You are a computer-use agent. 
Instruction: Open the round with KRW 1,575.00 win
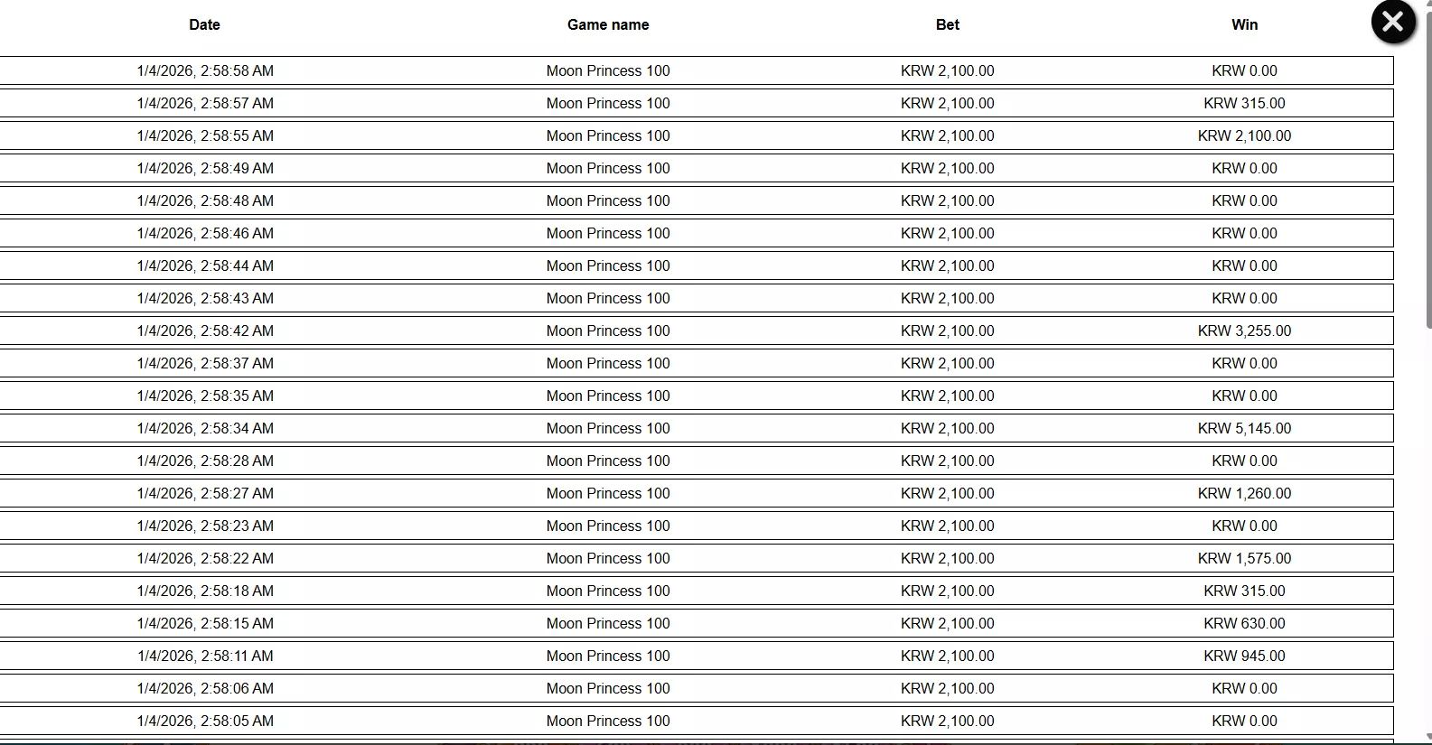tap(697, 558)
